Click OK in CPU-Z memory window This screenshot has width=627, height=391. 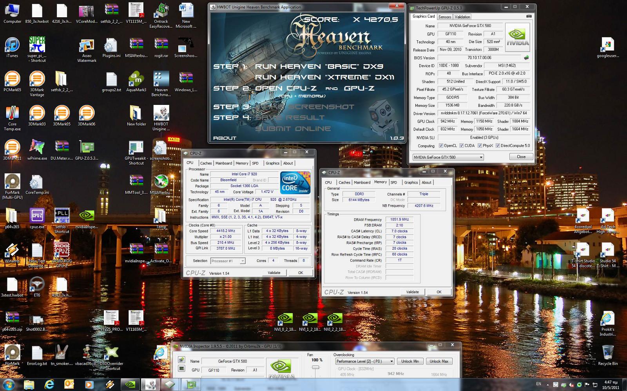coord(439,292)
